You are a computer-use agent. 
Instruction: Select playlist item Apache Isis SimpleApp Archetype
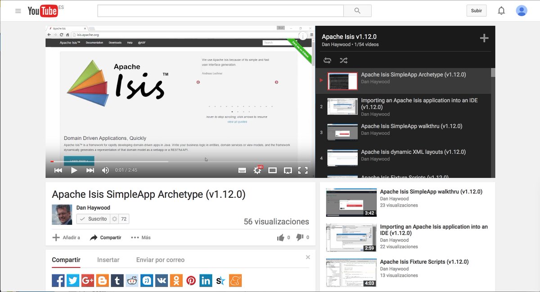tap(403, 81)
